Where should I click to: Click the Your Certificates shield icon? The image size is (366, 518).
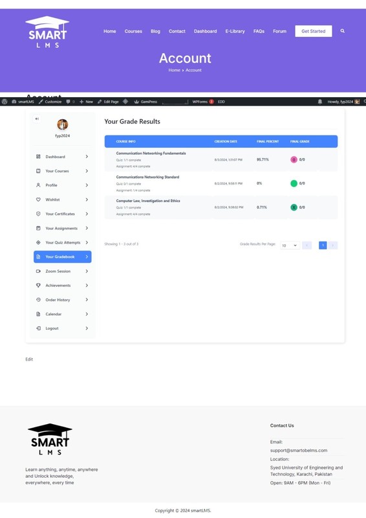click(38, 214)
